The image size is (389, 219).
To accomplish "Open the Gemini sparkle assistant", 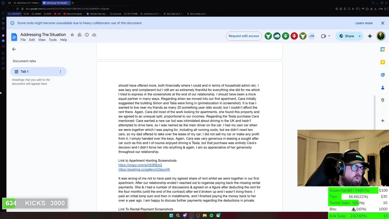I will [x=370, y=36].
